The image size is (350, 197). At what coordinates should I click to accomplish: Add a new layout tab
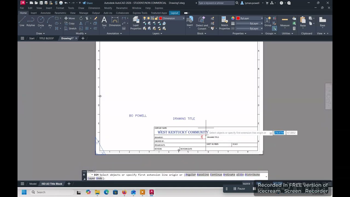click(69, 184)
